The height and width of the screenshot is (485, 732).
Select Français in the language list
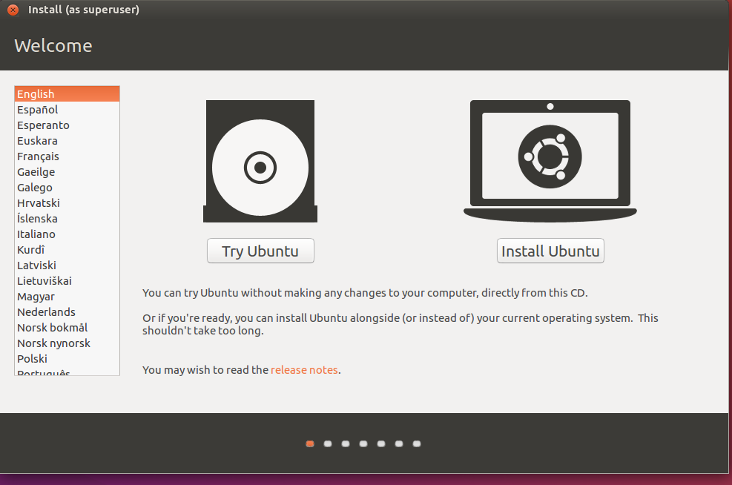[x=67, y=156]
